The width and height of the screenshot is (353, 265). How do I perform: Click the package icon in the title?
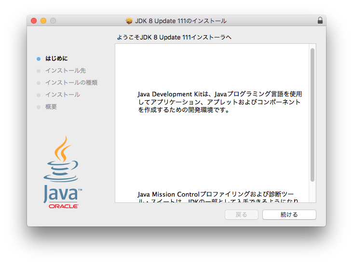(129, 21)
